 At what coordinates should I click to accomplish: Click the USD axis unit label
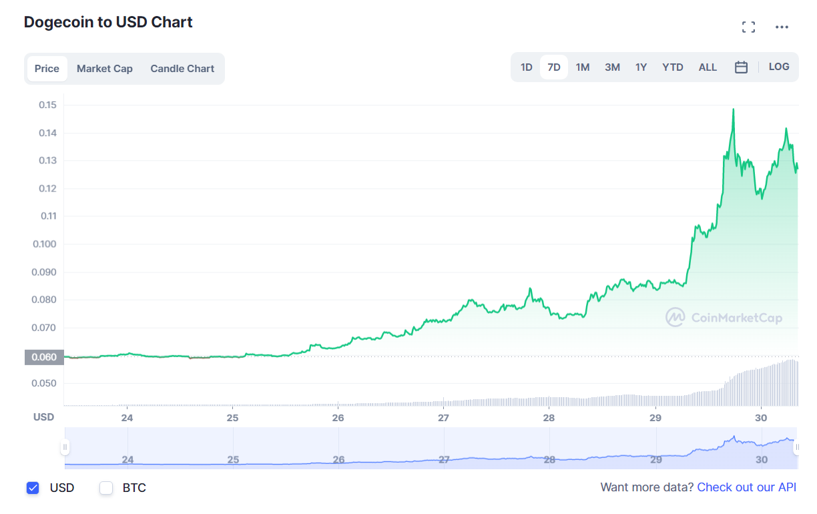click(44, 417)
